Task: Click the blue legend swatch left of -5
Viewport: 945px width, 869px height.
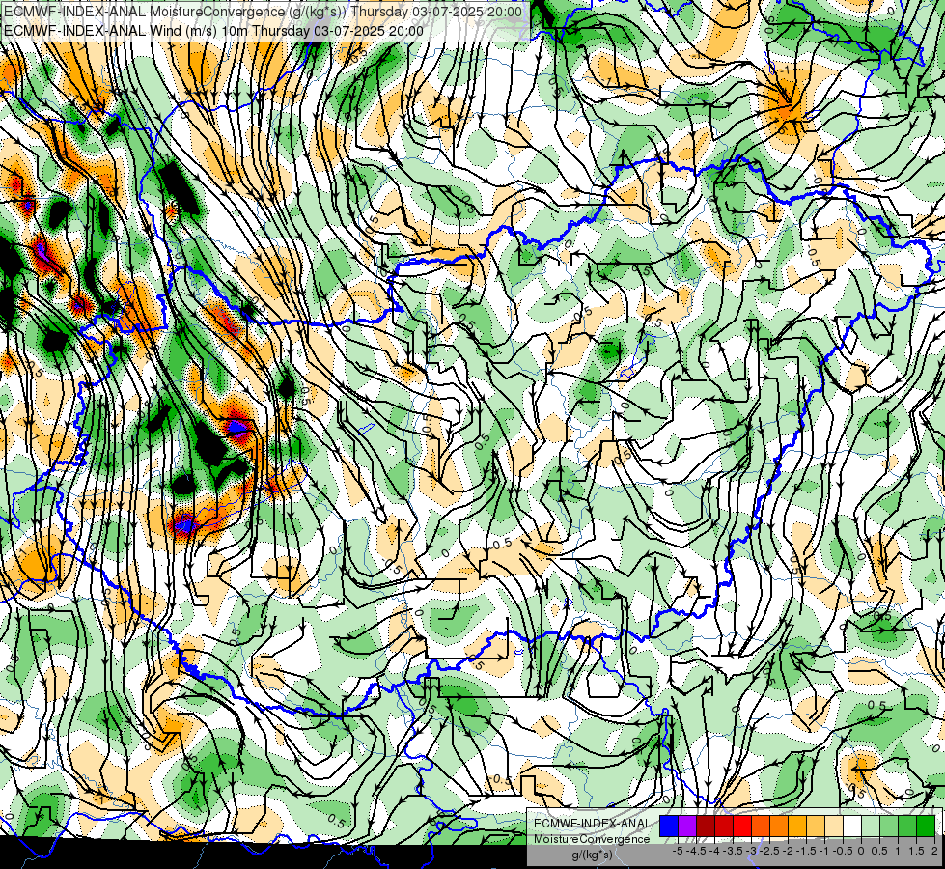Action: pyautogui.click(x=669, y=827)
